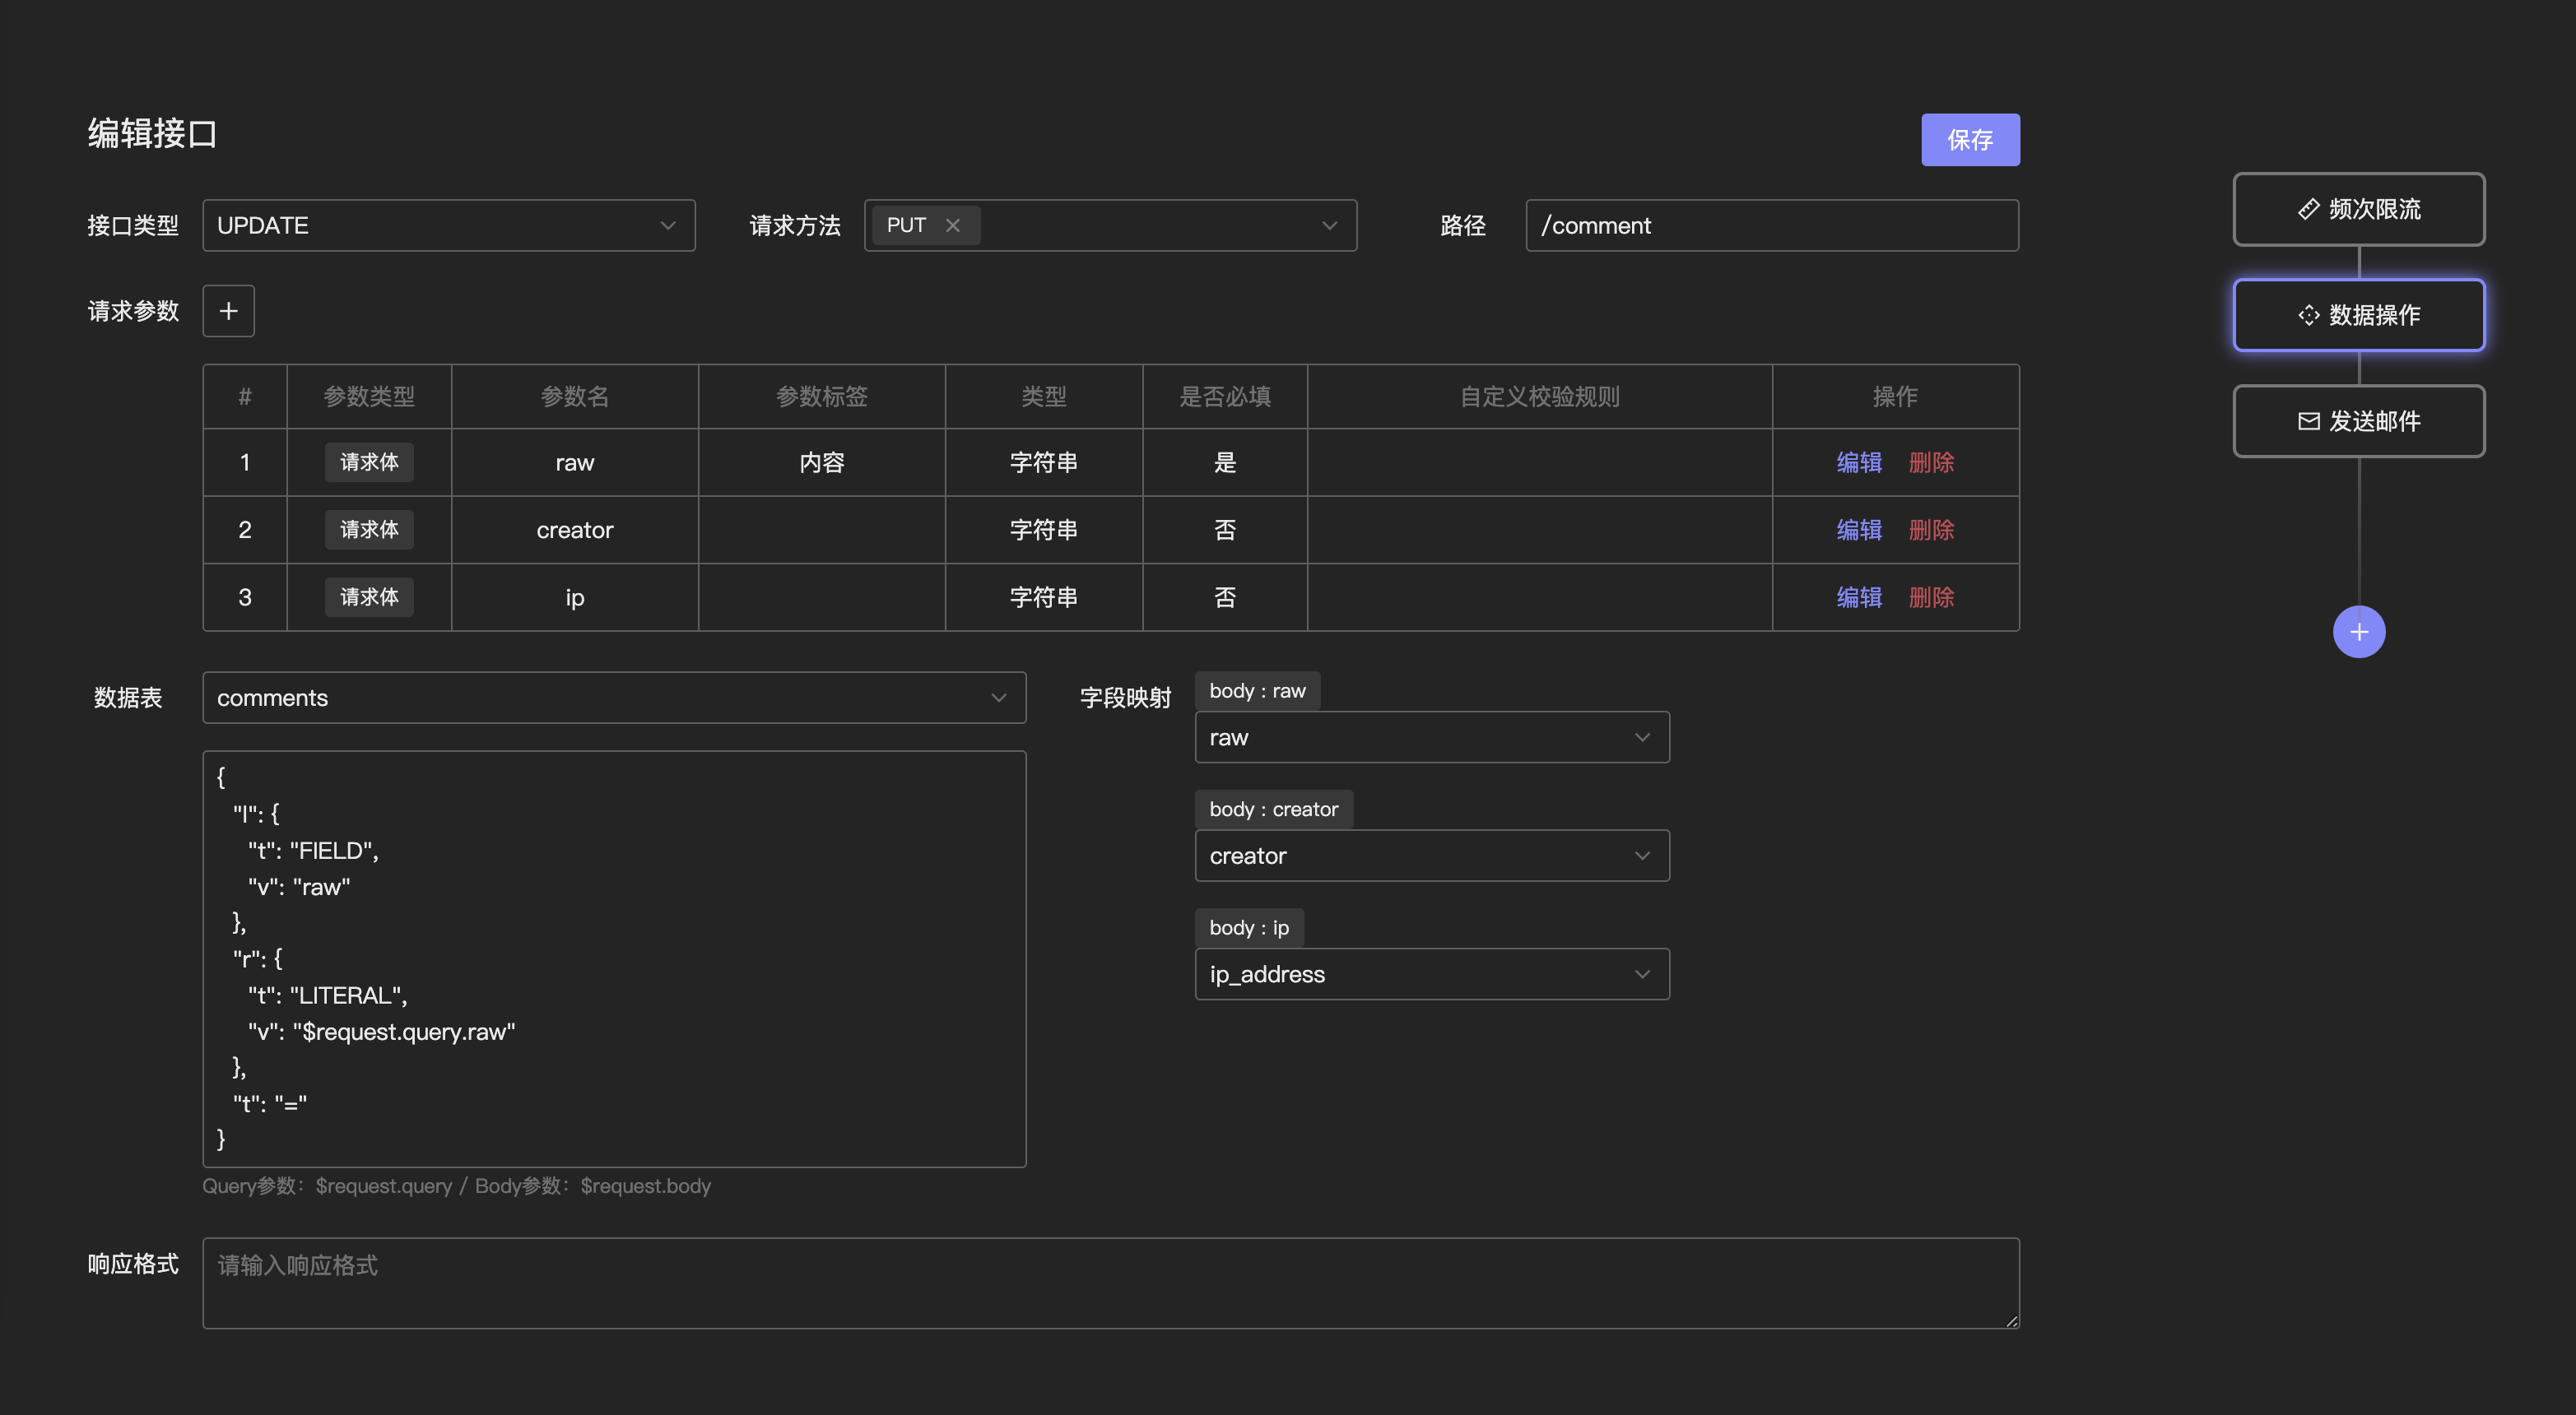Select the 发送邮件 workflow node

click(2358, 420)
